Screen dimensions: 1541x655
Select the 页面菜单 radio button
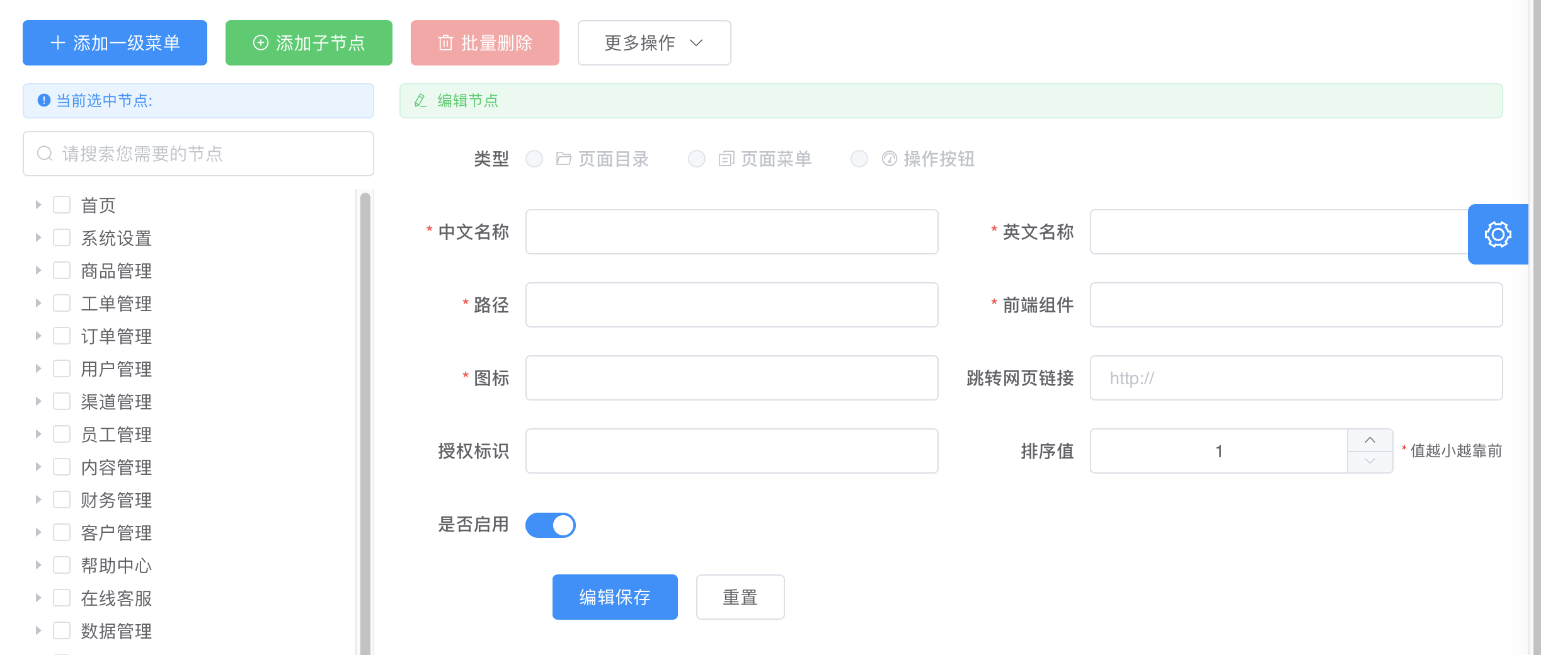tap(697, 159)
